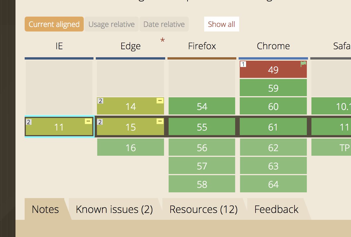The image size is (351, 237).
Task: Expand Chrome column by clicking its header
Action: coord(273,46)
